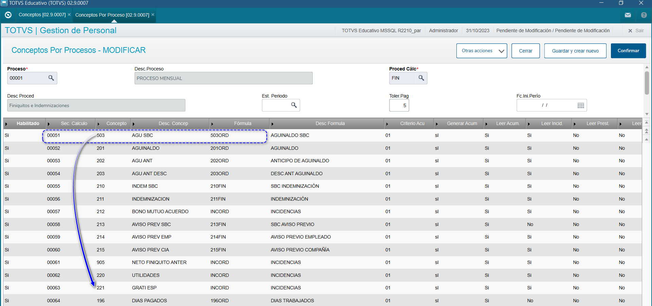Close the Conceptos Por Proceso tab with its X
Image resolution: width=652 pixels, height=306 pixels.
pos(153,15)
